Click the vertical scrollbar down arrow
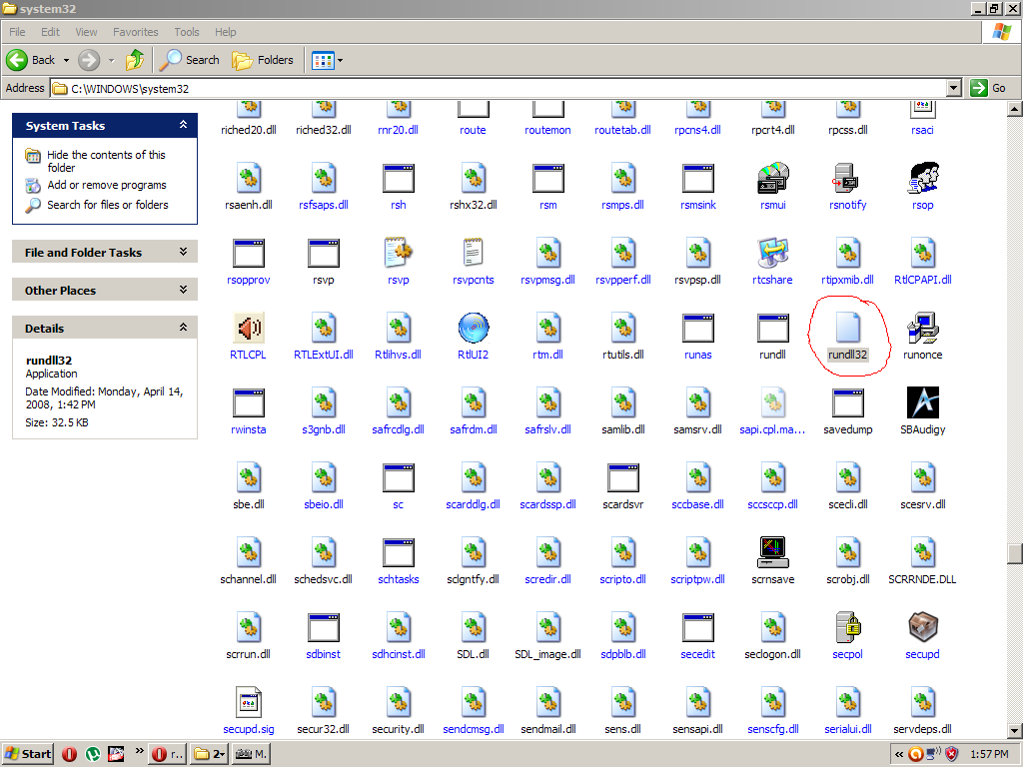Image resolution: width=1023 pixels, height=767 pixels. click(x=1015, y=731)
